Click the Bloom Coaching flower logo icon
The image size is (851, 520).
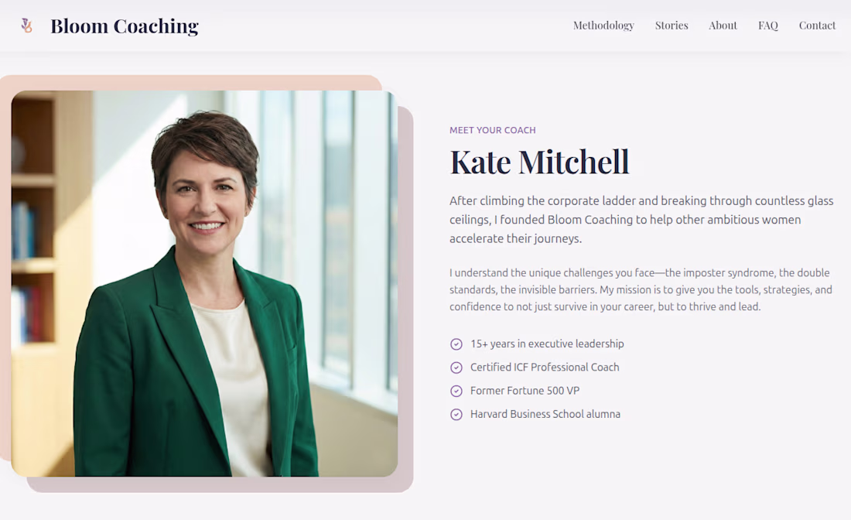(26, 26)
